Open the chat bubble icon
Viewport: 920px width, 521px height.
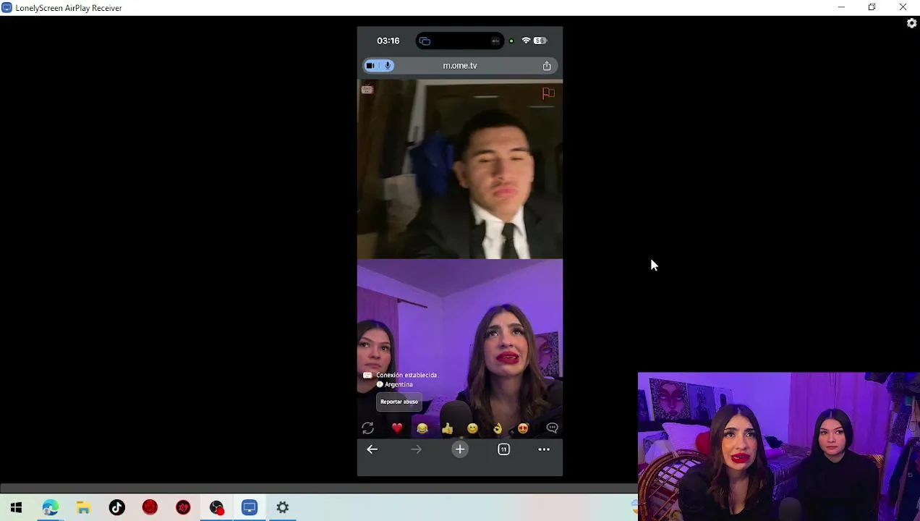[x=552, y=428]
